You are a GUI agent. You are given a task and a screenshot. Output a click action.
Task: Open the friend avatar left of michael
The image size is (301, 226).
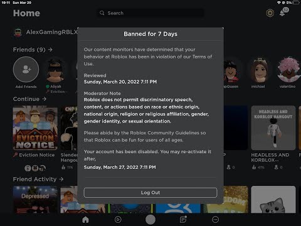(231, 70)
